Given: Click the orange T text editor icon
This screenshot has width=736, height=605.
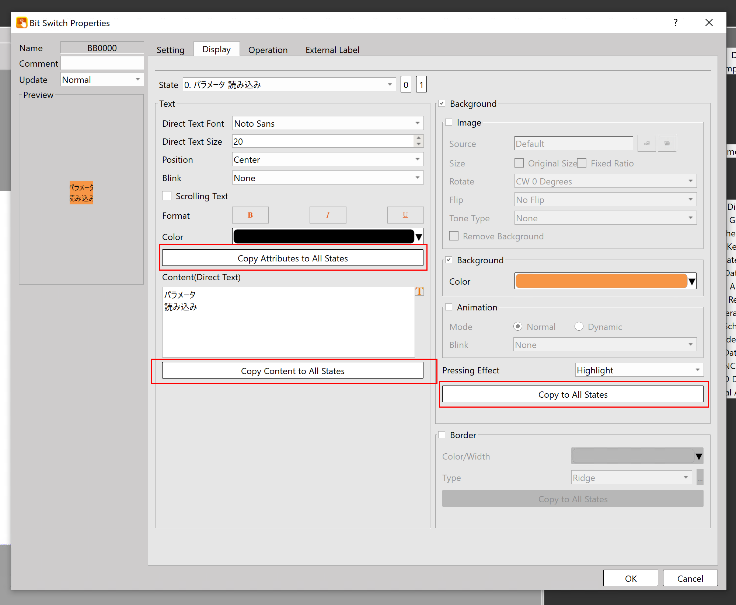Looking at the screenshot, I should click(x=419, y=292).
